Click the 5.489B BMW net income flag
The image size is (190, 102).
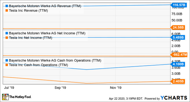point(178,38)
